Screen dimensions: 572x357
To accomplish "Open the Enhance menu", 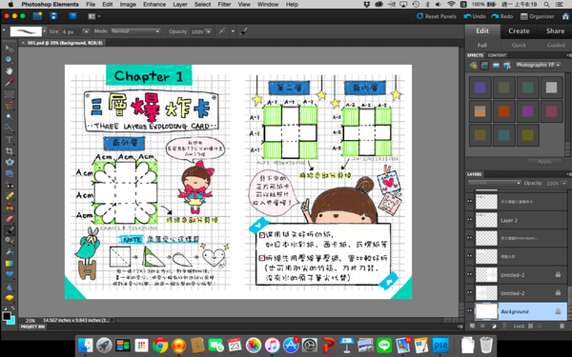I will pos(154,5).
